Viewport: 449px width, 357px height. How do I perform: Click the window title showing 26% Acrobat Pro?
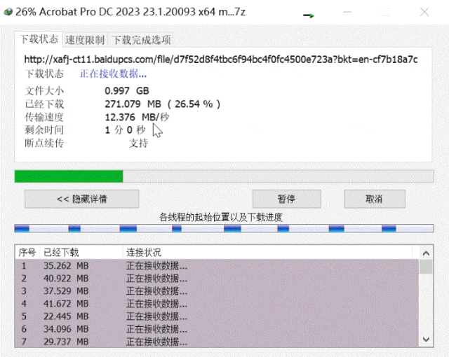(130, 12)
